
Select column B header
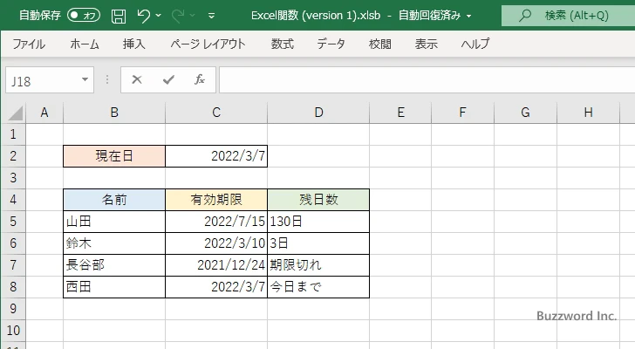click(x=114, y=113)
